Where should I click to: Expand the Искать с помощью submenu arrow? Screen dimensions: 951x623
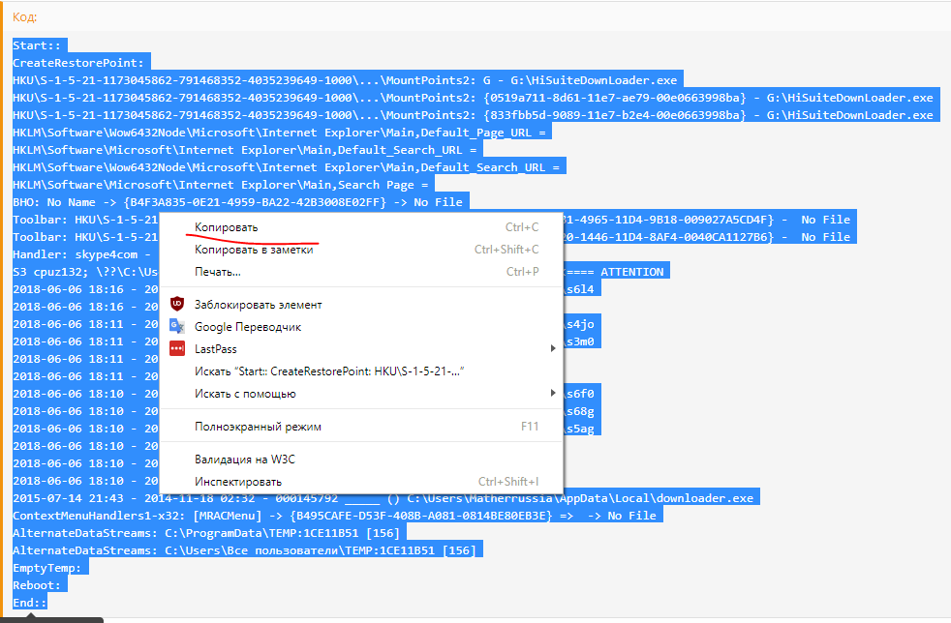coord(553,394)
